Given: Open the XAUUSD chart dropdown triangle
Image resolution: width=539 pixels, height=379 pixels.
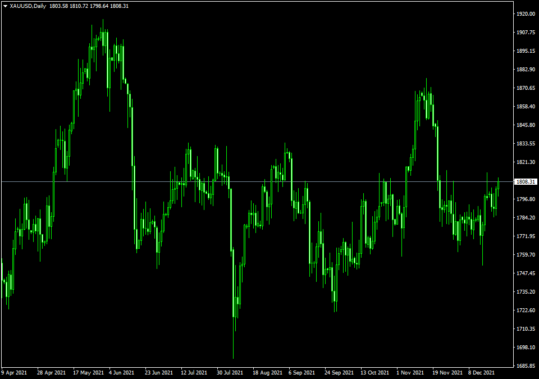Looking at the screenshot, I should coord(5,6).
